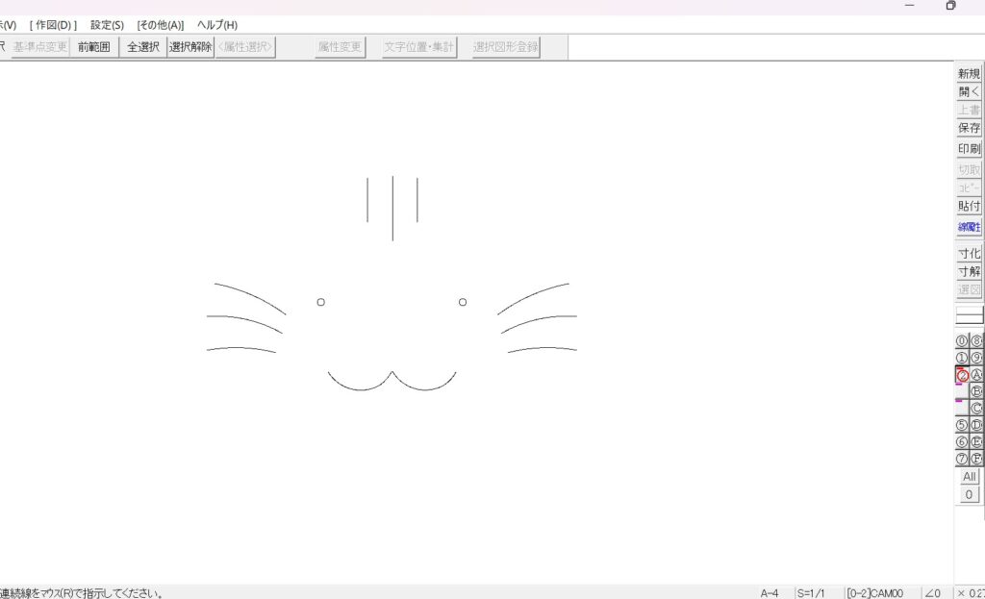Open line attributes via 線属性 button
This screenshot has height=599, width=985.
pos(969,227)
